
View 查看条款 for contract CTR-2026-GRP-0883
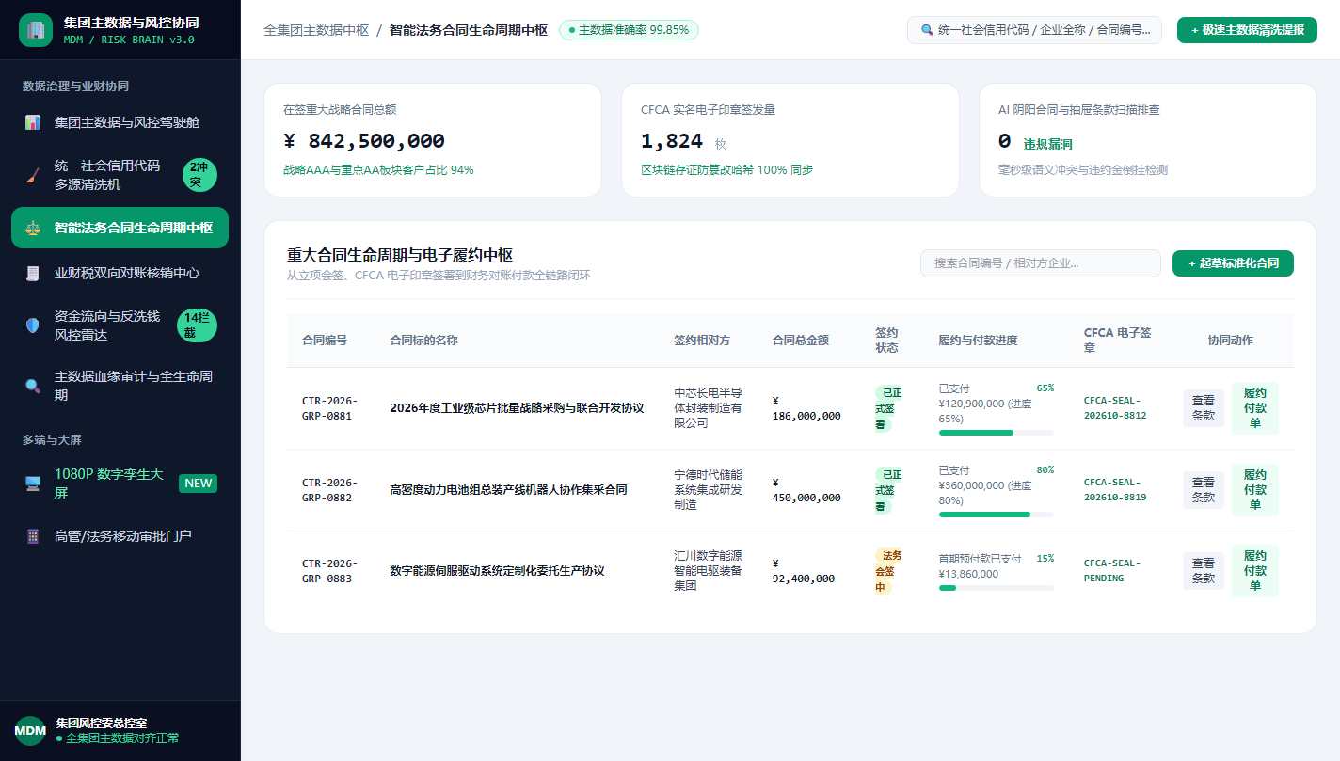(x=1204, y=571)
